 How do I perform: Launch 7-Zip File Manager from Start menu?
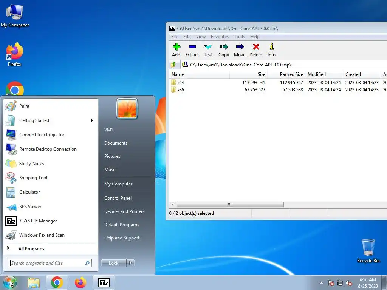[x=50, y=221]
